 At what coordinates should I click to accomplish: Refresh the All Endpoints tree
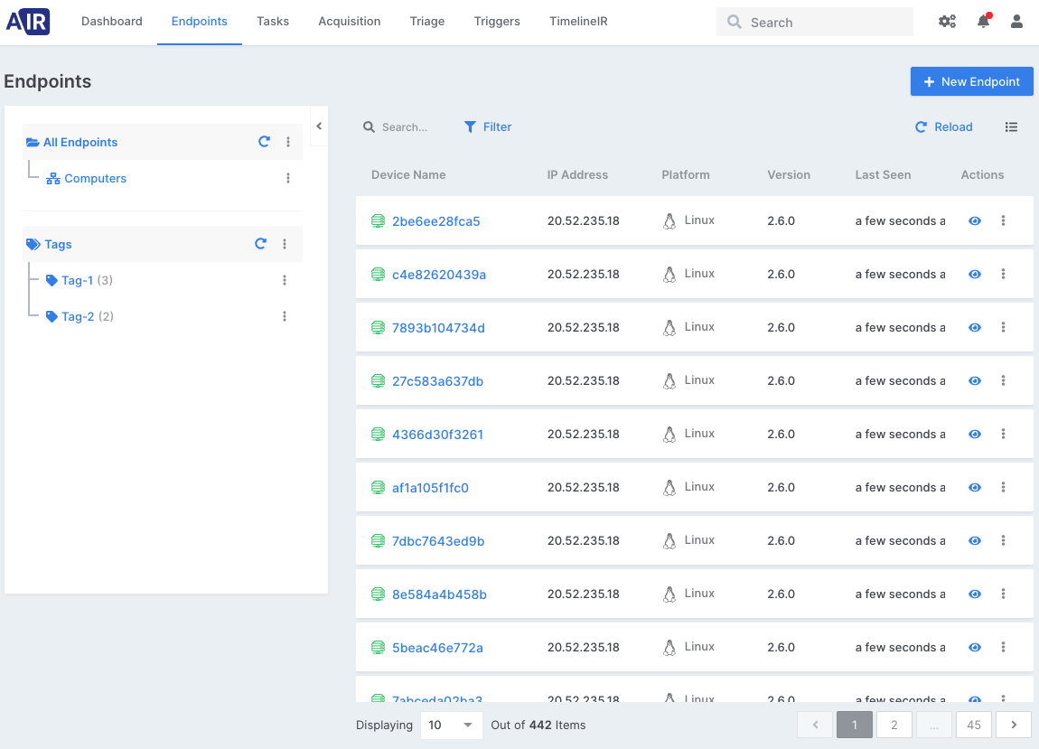264,142
